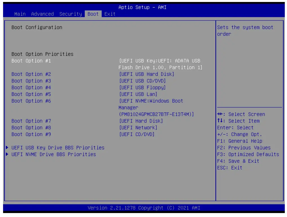Select the highlighted Boot tab
The width and height of the screenshot is (287, 217).
click(x=93, y=14)
